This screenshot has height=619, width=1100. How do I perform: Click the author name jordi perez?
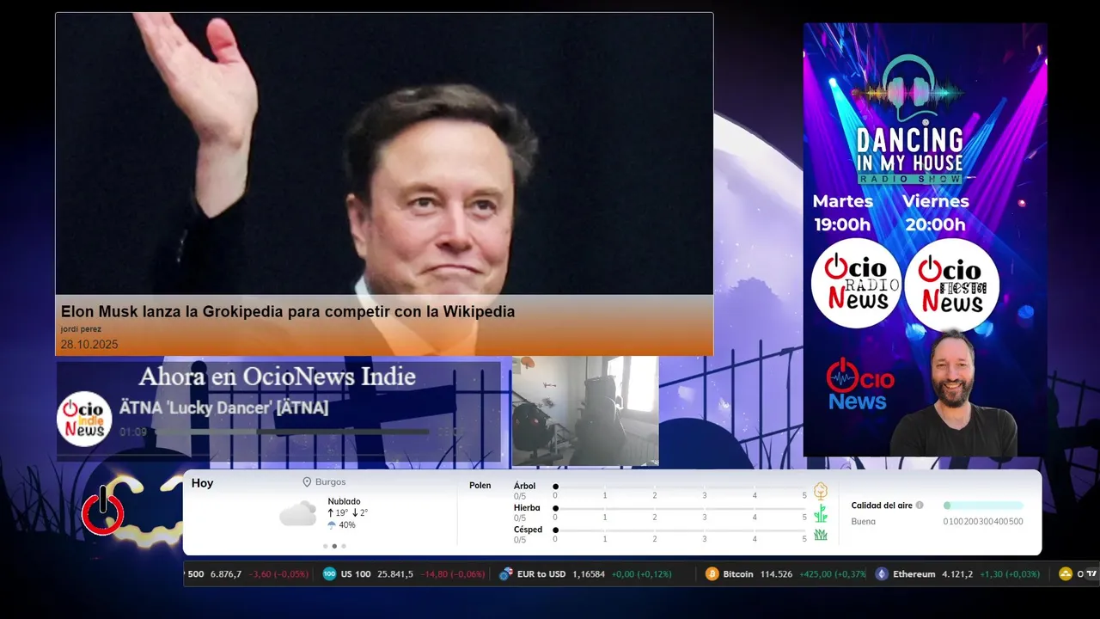81,329
